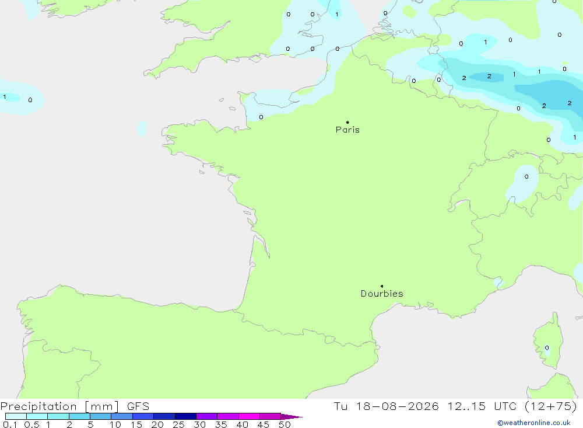Click the 0 precipitation value on Corsica
Screen dimensions: 583x428
pyautogui.click(x=547, y=348)
